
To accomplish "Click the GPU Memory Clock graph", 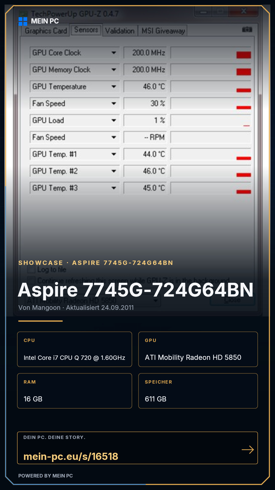I will click(x=211, y=70).
